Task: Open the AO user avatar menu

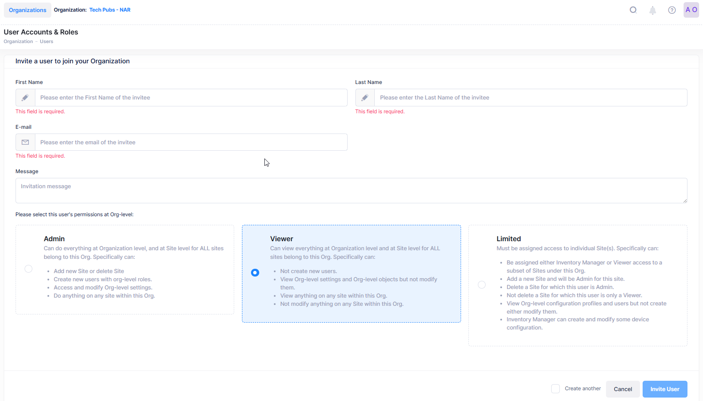Action: [691, 10]
